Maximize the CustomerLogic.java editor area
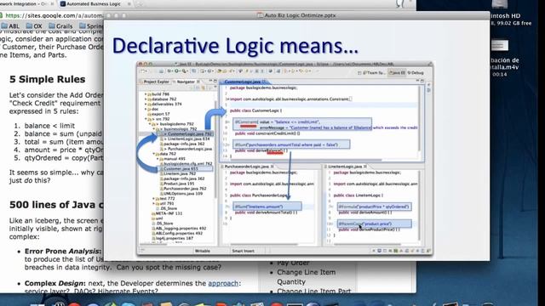Image resolution: width=545 pixels, height=306 pixels. (422, 82)
